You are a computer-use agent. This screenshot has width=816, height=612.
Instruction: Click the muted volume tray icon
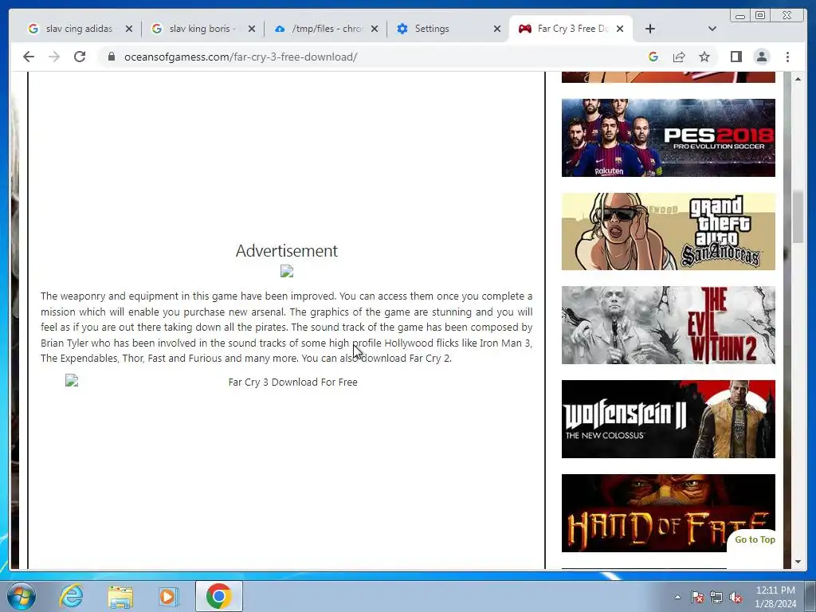click(736, 598)
